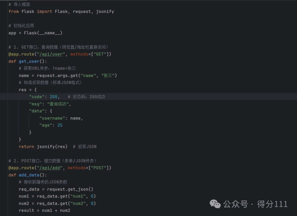Image resolution: width=297 pixels, height=216 pixels.
Task: Click the line "app = Flask(__name__)" at "app"
Action: coord(12,33)
